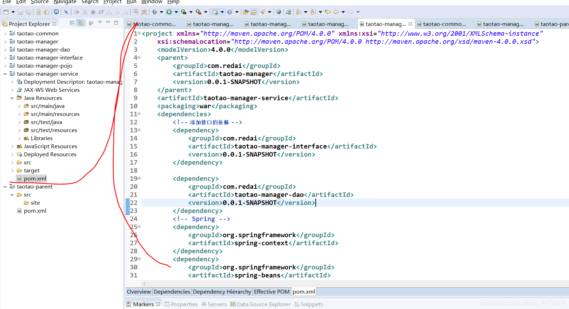Screen dimensions: 569x309
Task: Click the Next Annotation icon
Action: pyautogui.click(x=298, y=12)
